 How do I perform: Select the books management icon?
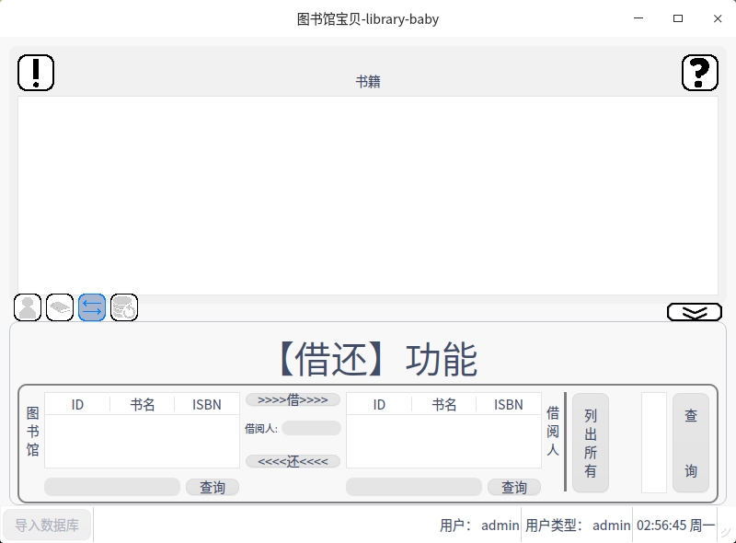(60, 307)
